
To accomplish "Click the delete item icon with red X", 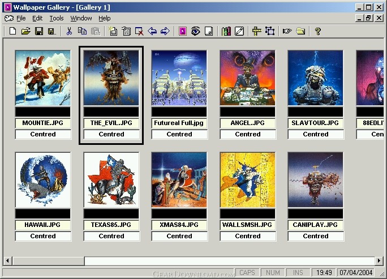I will (139, 31).
